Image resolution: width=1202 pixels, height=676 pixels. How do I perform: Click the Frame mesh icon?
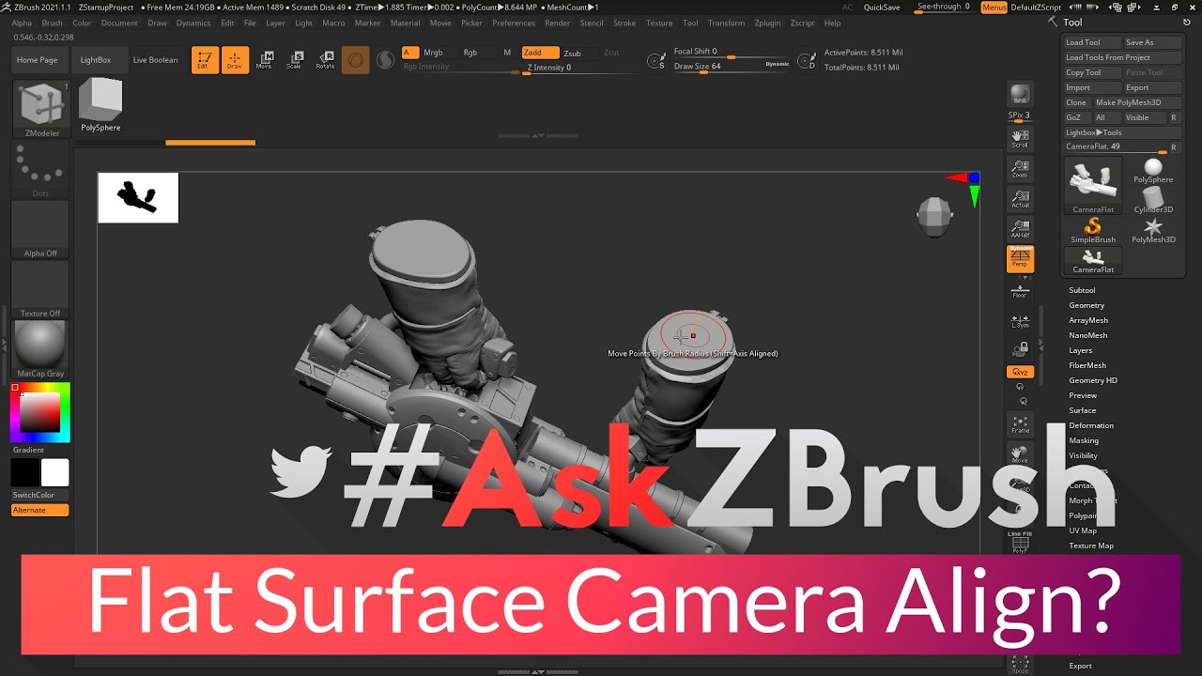pos(1020,424)
